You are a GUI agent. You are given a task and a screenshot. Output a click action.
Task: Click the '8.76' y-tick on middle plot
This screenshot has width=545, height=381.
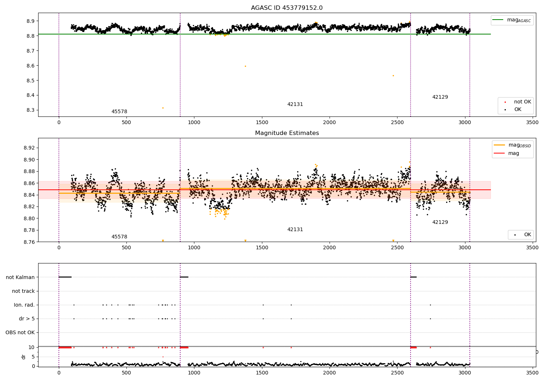(29, 242)
